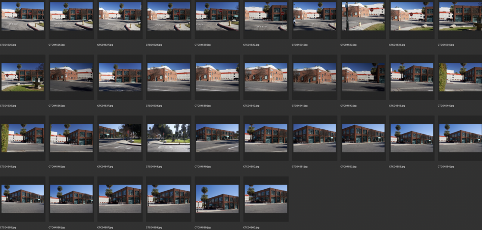
Task: Click the file name CTC04555.jpg
Action: [8, 228]
